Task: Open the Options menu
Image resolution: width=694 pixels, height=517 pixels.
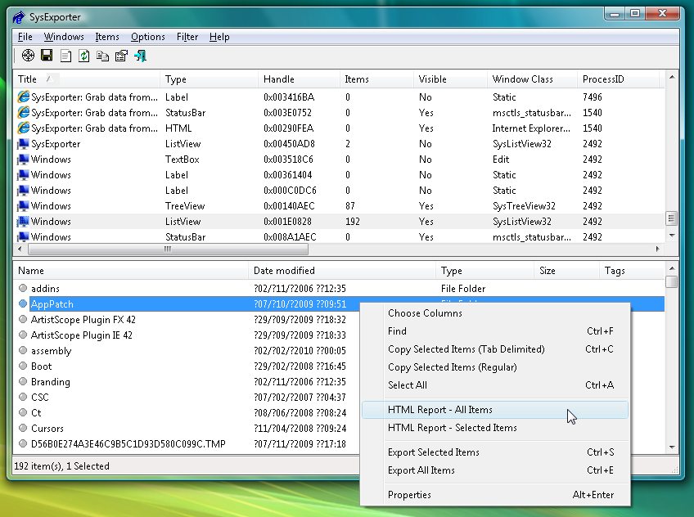Action: coord(148,37)
